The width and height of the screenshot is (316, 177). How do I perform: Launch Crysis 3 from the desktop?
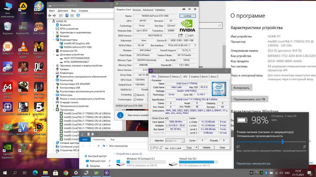pyautogui.click(x=23, y=89)
